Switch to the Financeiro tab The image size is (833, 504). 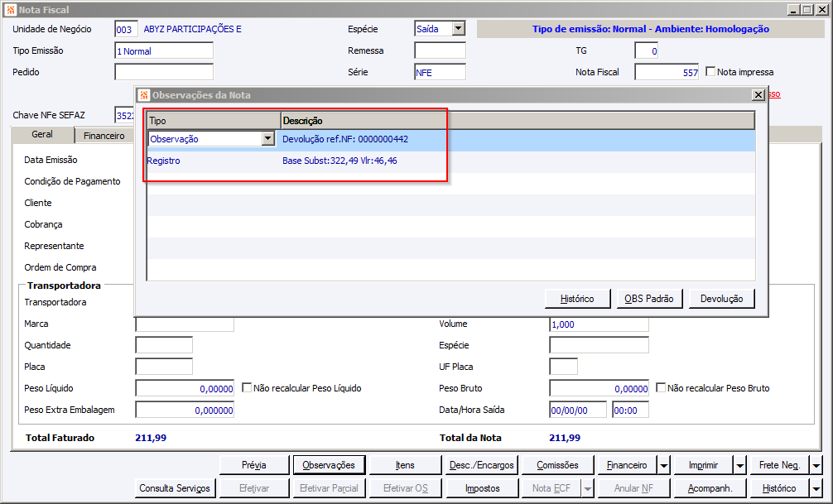click(104, 136)
